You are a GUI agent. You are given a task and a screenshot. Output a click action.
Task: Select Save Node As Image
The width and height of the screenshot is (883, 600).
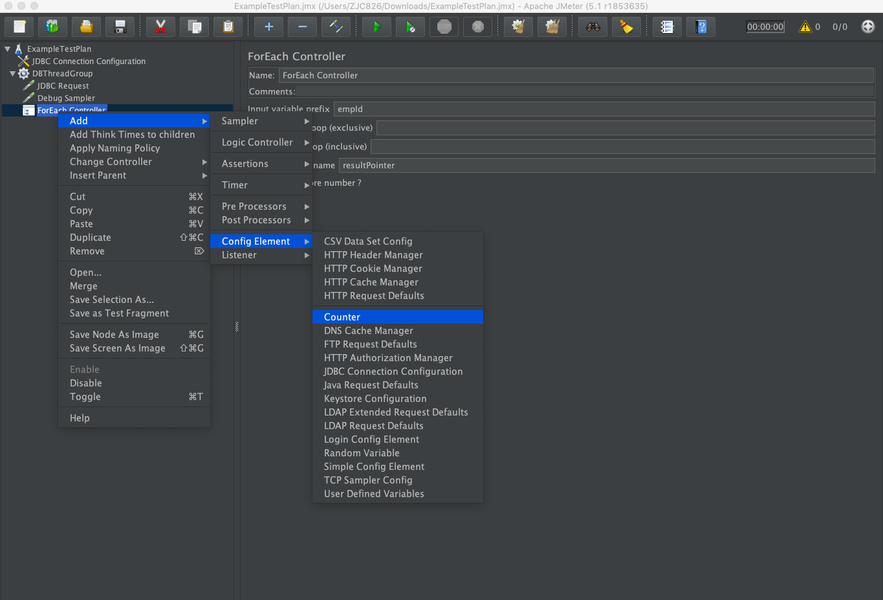tap(134, 335)
